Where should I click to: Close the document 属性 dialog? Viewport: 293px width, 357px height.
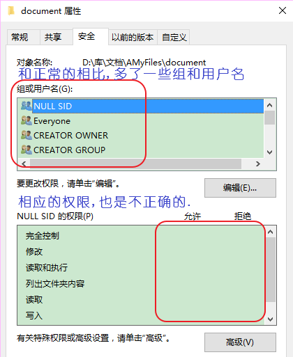tap(283, 10)
